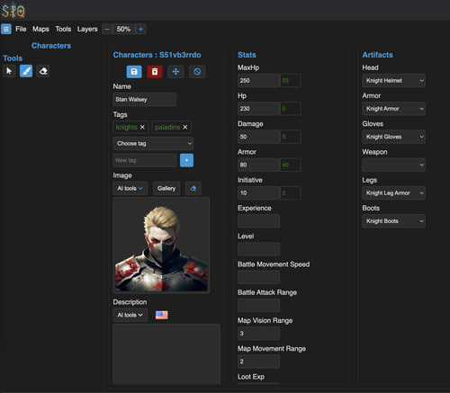Screen dimensions: 450x393
Task: Select the pointer cursor tool
Action: point(9,71)
